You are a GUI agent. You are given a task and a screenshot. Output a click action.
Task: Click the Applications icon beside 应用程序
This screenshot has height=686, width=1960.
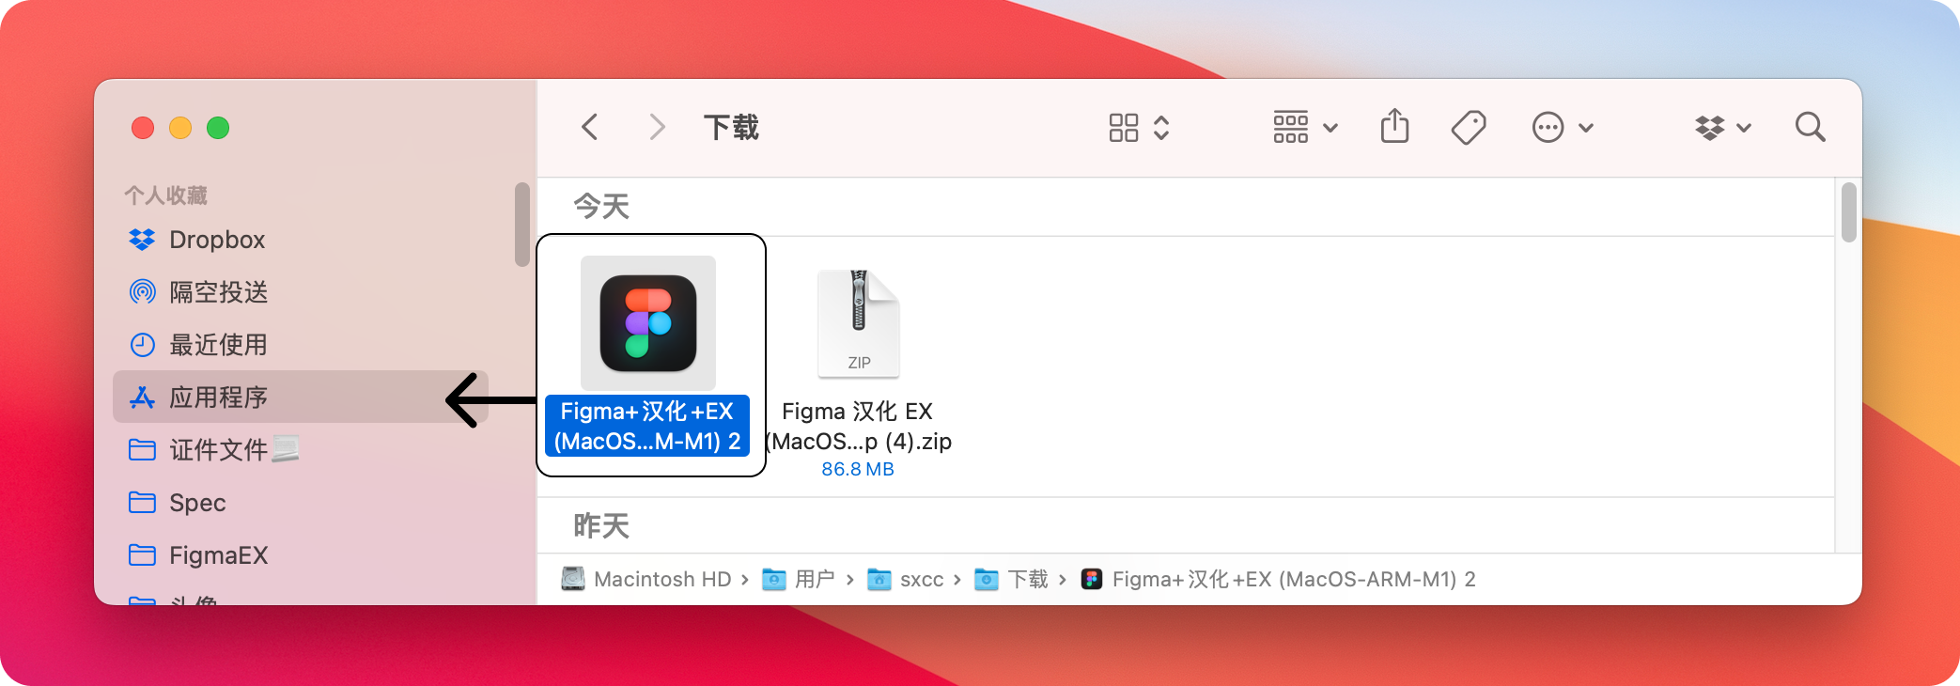(x=142, y=398)
